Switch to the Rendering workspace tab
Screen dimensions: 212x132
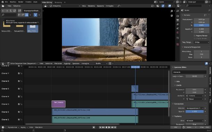pyautogui.click(x=58, y=2)
